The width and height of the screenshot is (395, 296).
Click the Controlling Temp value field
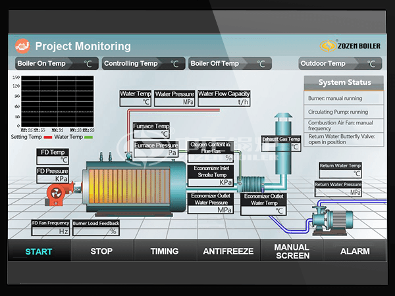174,64
